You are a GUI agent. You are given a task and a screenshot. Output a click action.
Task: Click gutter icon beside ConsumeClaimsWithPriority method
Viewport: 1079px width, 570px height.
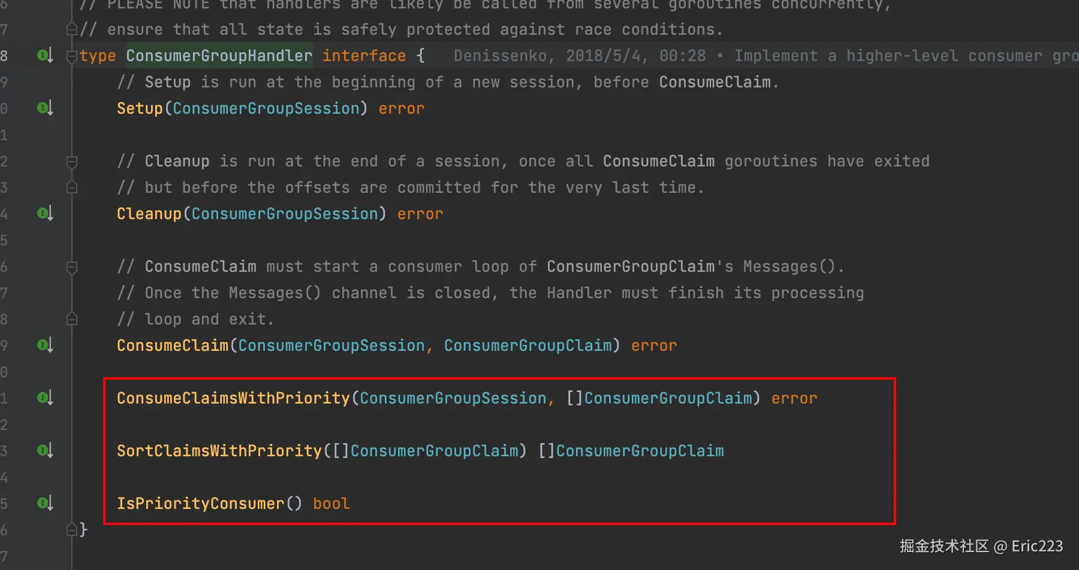click(45, 398)
